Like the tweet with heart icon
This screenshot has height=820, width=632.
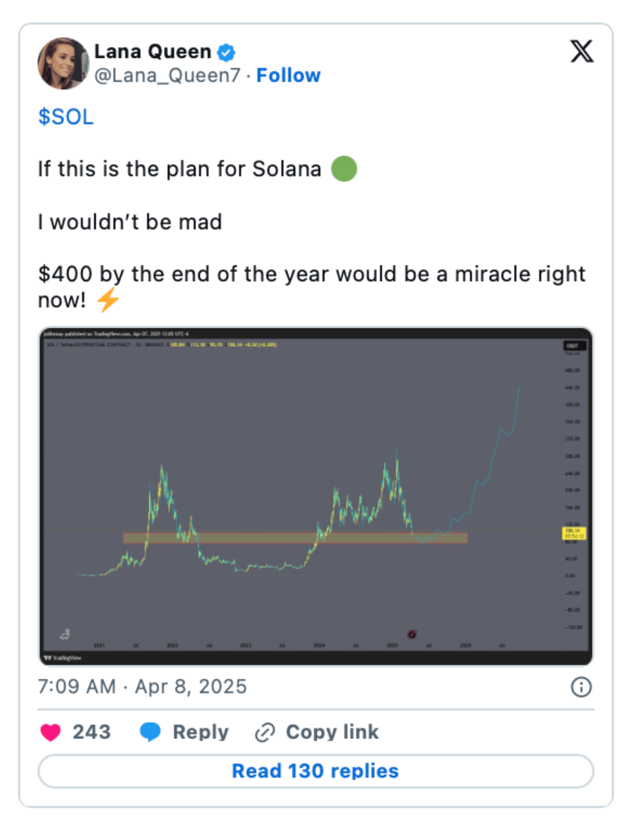(50, 732)
